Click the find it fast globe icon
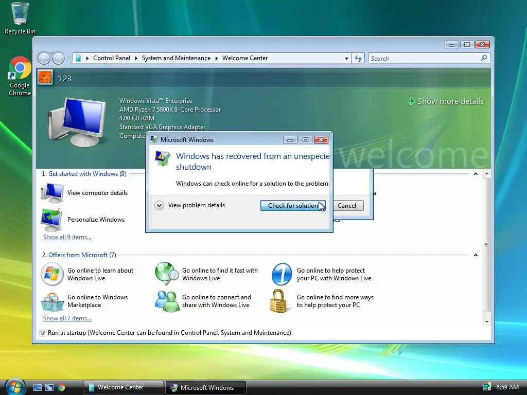Screen dimensions: 527x395 (x=167, y=274)
